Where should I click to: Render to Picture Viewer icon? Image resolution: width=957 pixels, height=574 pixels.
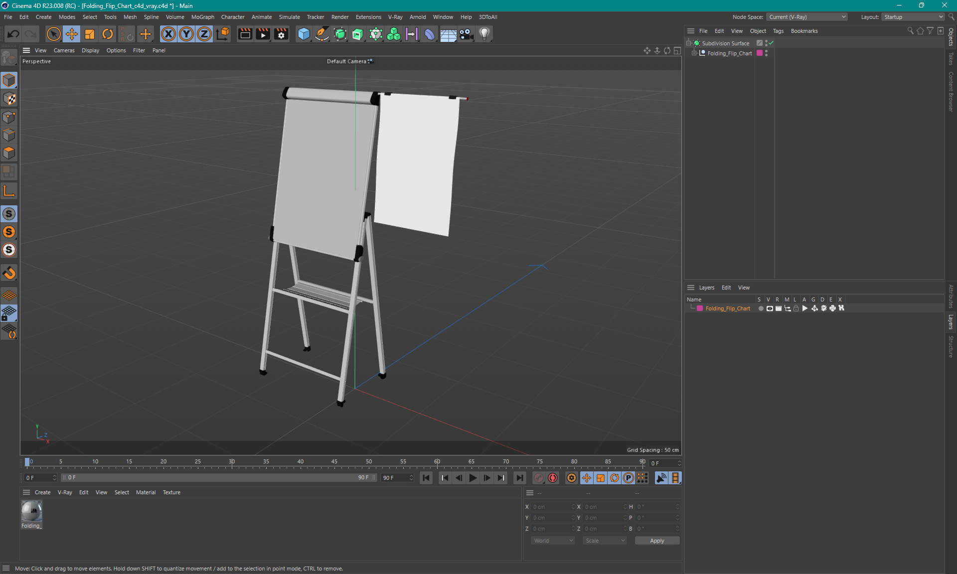pyautogui.click(x=263, y=34)
